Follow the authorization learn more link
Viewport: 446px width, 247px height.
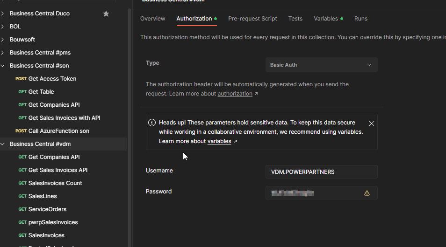(235, 94)
